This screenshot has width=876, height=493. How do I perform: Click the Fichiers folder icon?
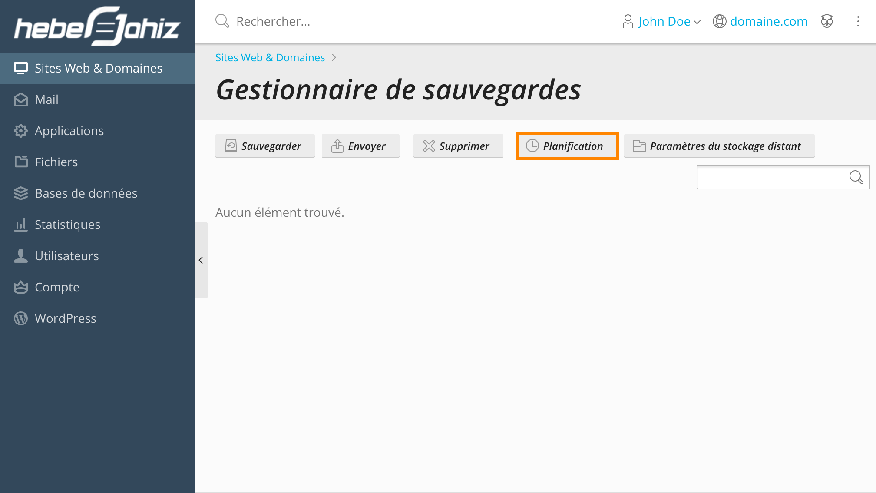pos(21,162)
